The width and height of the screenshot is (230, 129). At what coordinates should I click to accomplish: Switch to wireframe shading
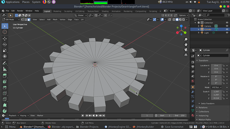[174, 19]
